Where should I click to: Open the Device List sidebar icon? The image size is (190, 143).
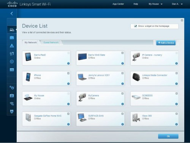coord(12,30)
